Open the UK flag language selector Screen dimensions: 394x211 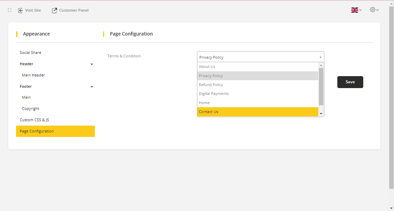click(x=356, y=10)
